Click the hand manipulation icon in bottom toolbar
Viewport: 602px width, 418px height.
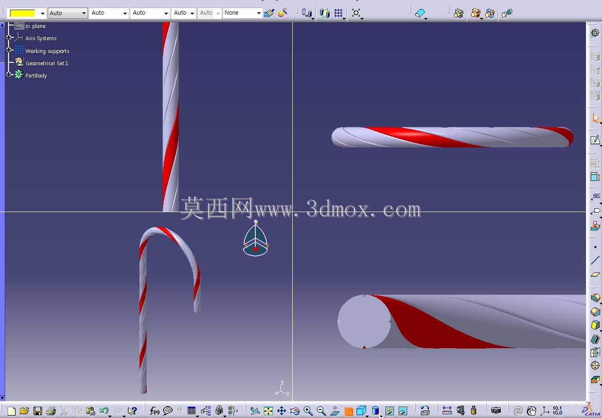[x=532, y=411]
